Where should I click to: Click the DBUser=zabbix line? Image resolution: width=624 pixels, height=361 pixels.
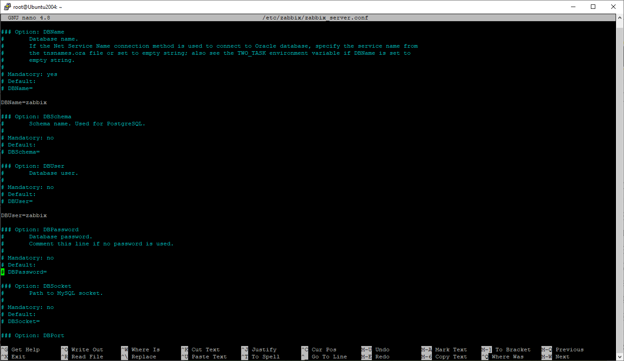tap(24, 215)
